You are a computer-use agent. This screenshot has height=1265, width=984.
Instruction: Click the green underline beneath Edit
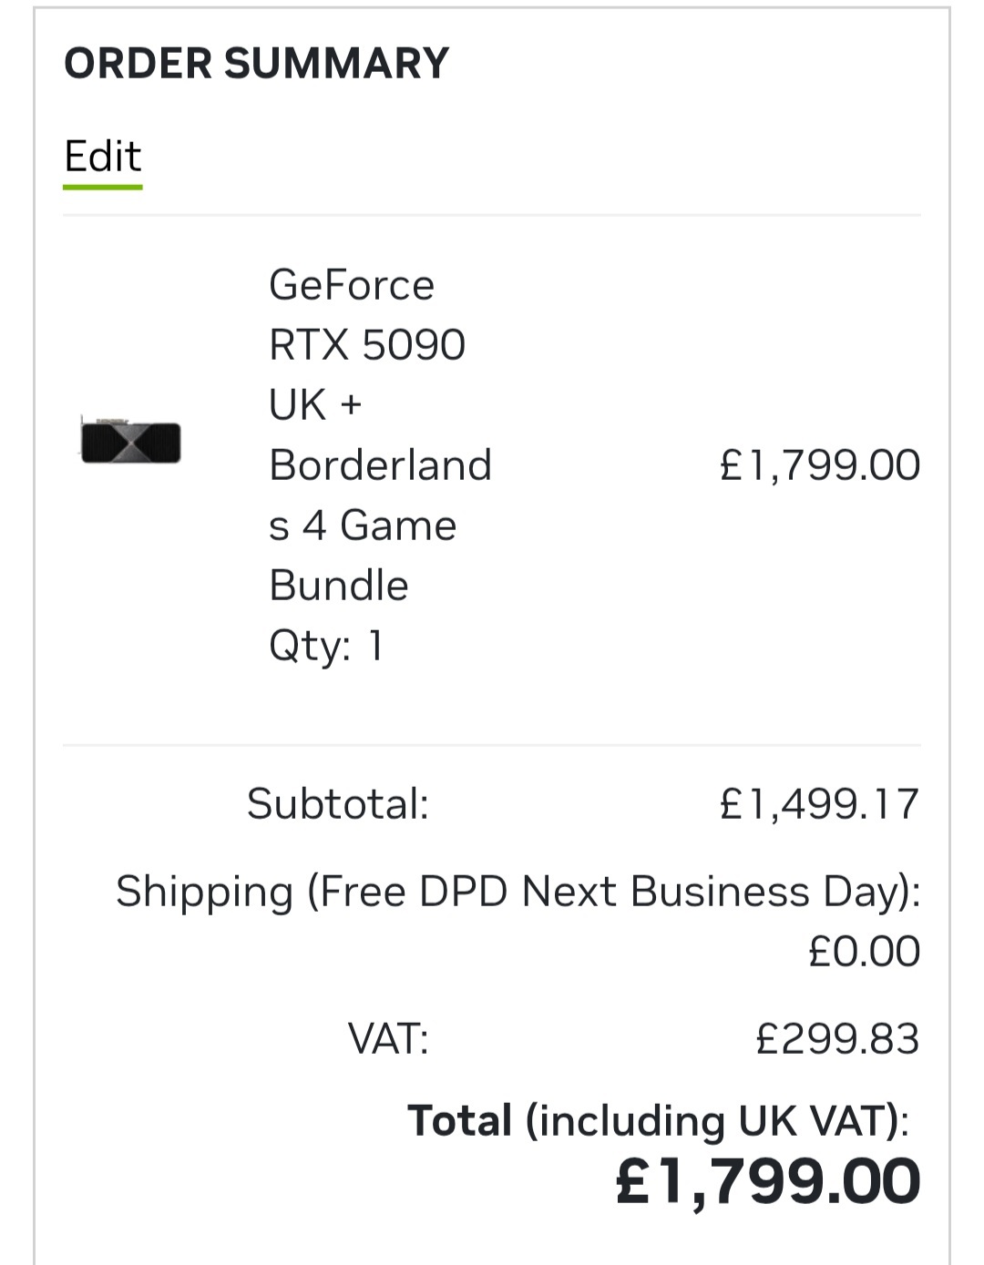[103, 187]
